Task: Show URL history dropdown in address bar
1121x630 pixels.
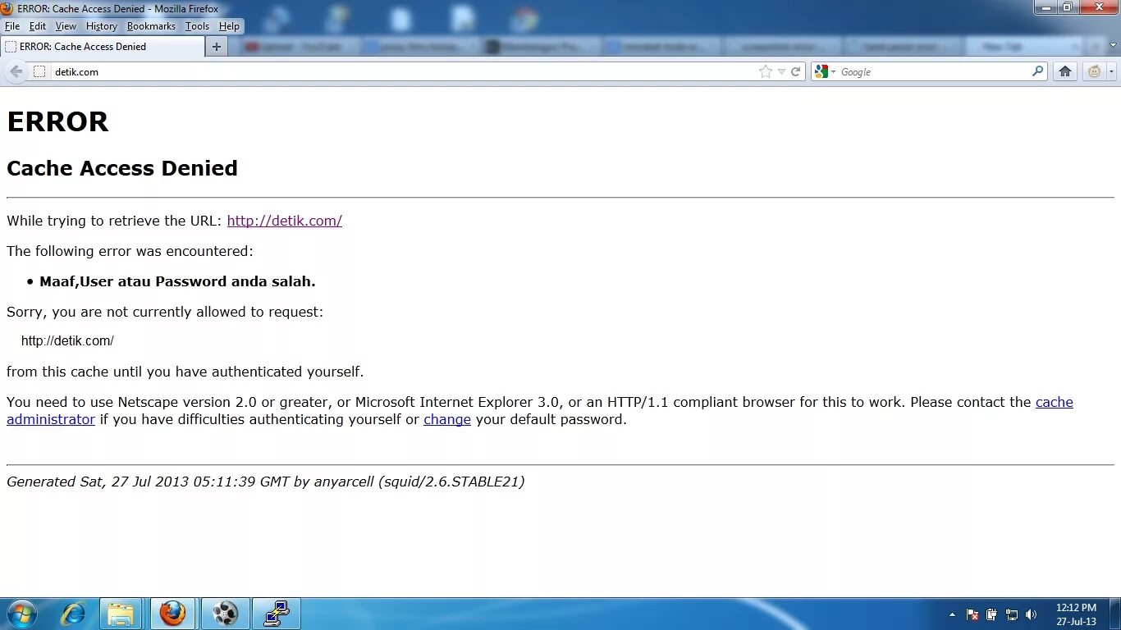Action: 781,72
